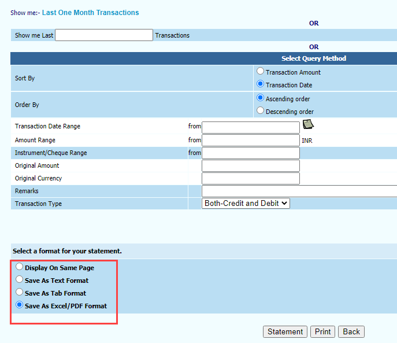Click the Print button
The height and width of the screenshot is (343, 397).
tap(322, 331)
